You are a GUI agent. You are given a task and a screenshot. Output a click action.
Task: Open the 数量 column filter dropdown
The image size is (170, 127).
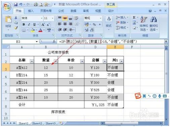click(x=56, y=61)
